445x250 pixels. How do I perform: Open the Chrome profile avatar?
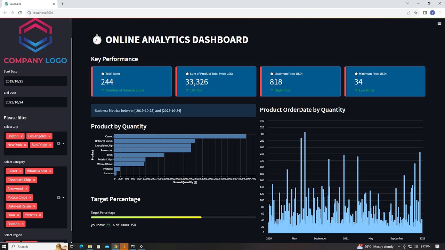pos(432,13)
